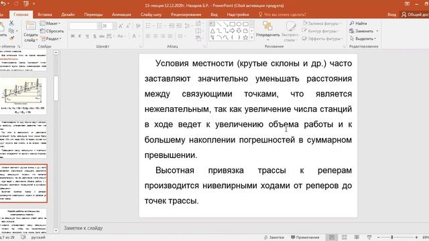Screen dimensions: 429x241
Task: Apply bold with the Ж button
Action: (72, 36)
